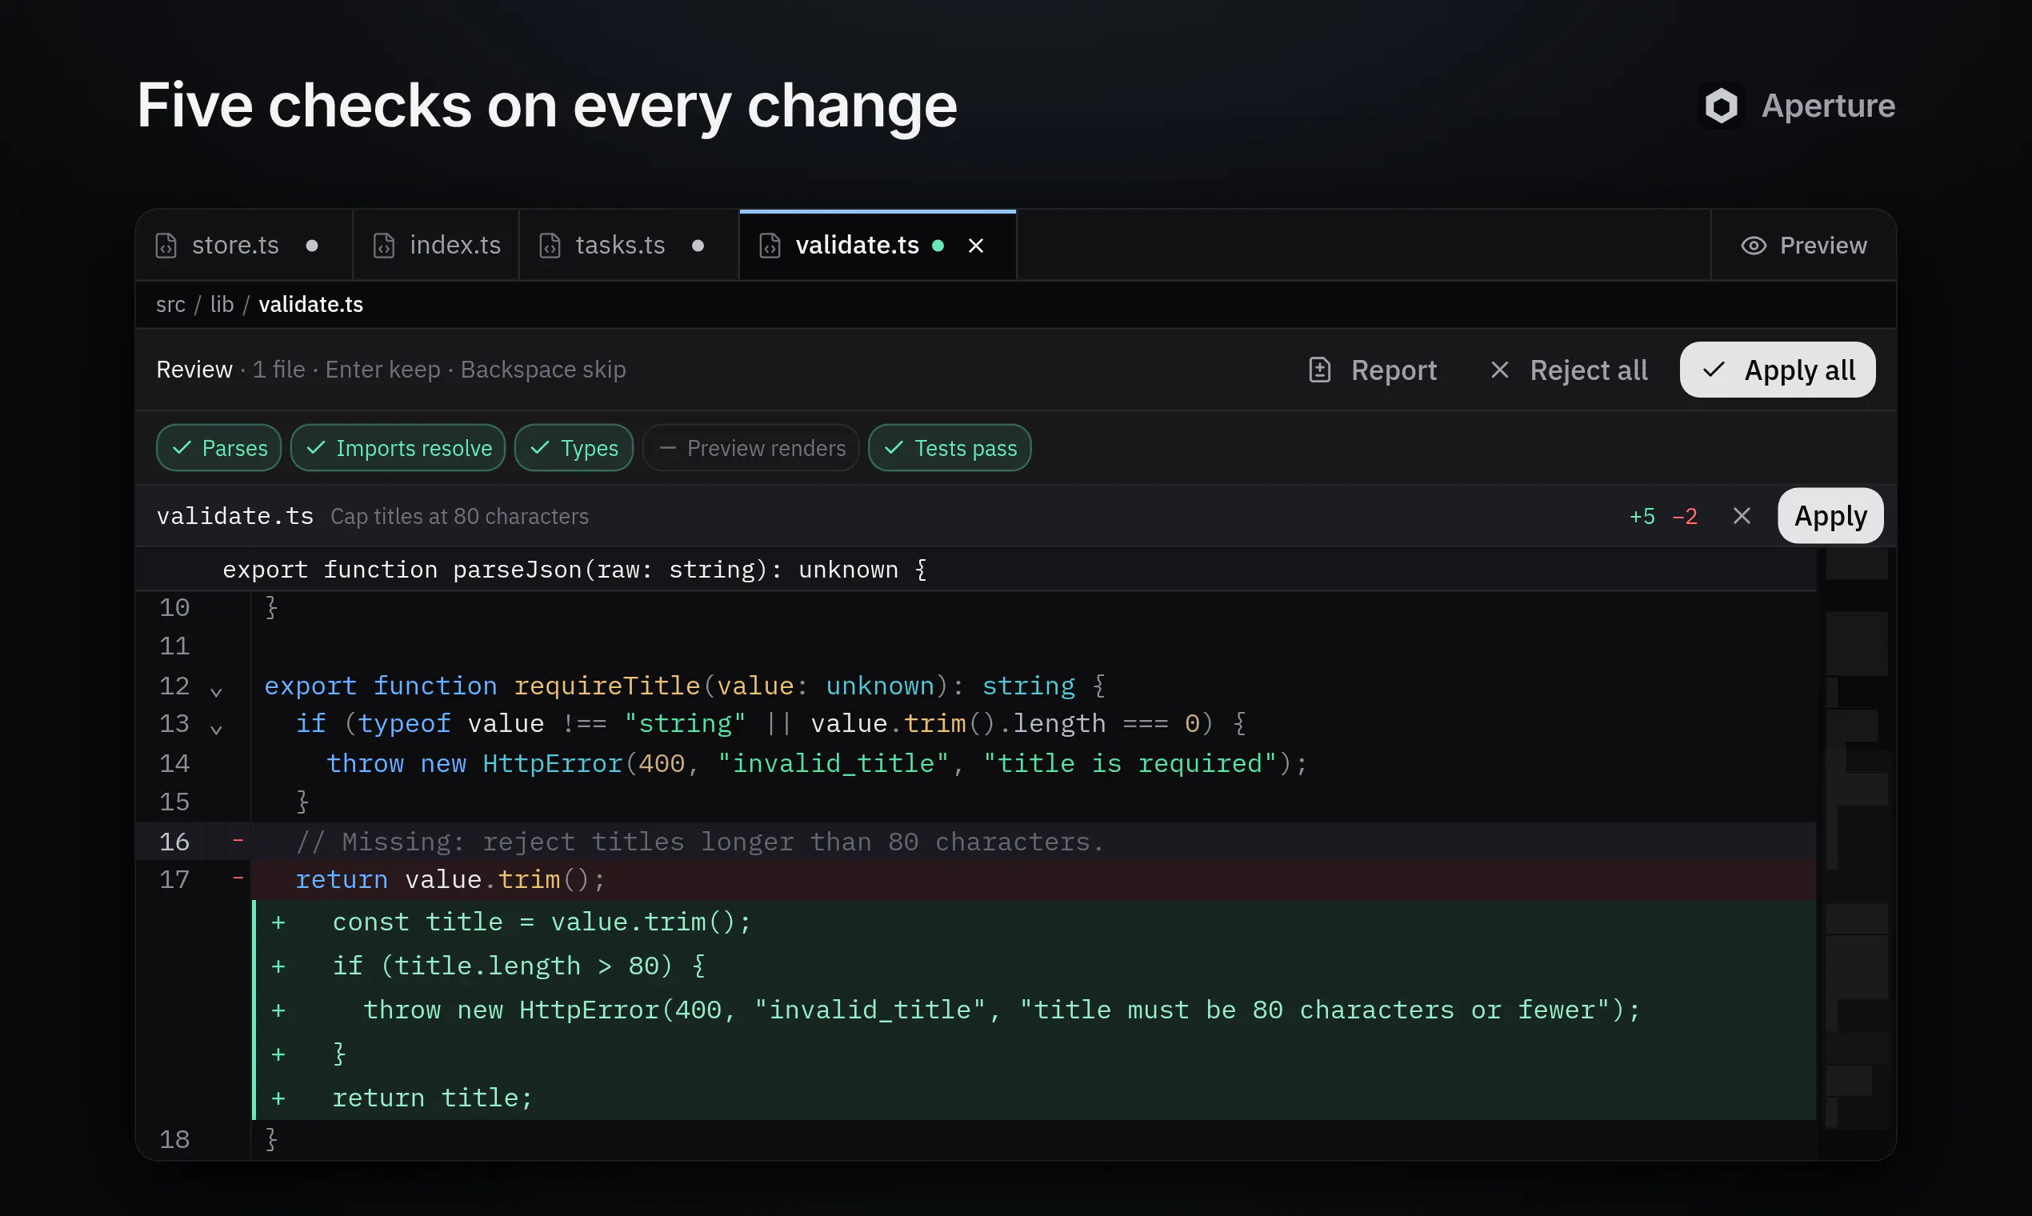Click the −2 deletions count
Screen dimensions: 2032x1216
(x=1685, y=516)
